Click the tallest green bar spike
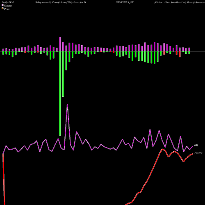The height and width of the screenshot is (205, 205). click(60, 93)
